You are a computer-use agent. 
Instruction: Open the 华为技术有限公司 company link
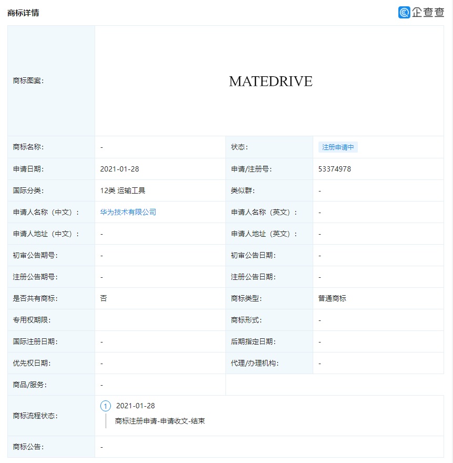click(x=128, y=212)
